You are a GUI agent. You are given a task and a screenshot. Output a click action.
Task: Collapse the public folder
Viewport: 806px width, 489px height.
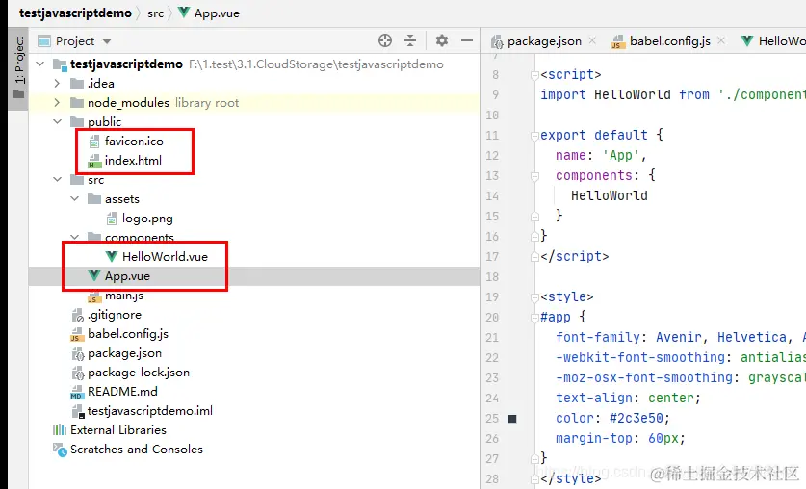[x=57, y=121]
